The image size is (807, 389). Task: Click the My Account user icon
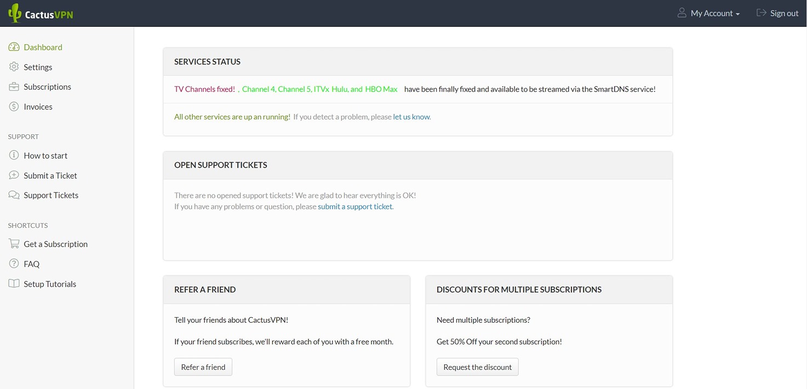682,13
